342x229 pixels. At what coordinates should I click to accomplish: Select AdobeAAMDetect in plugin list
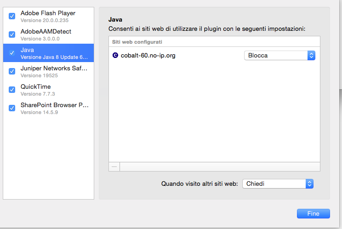point(48,34)
